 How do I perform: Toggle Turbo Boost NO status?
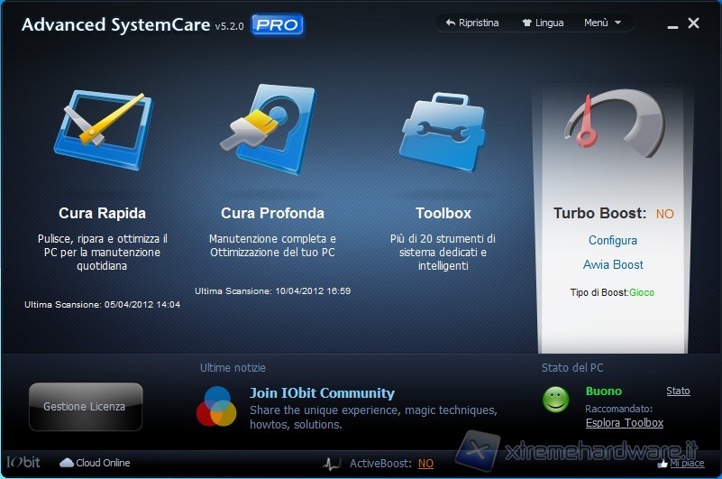coord(664,214)
